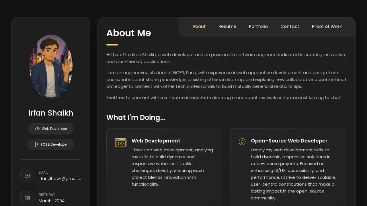
Task: Click the FOSS Developer badge
Action: pyautogui.click(x=51, y=144)
